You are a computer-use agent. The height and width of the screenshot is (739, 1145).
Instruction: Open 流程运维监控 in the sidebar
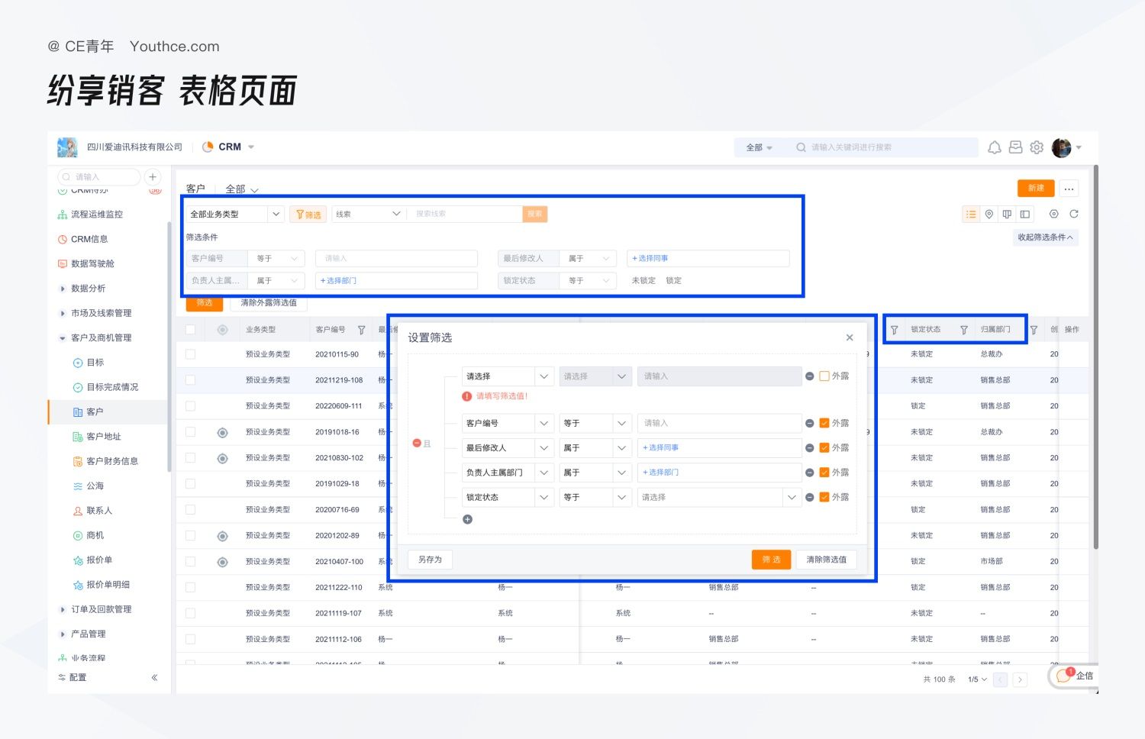(96, 215)
